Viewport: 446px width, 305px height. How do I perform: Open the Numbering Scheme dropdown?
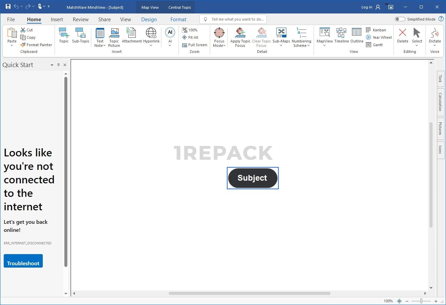(301, 45)
